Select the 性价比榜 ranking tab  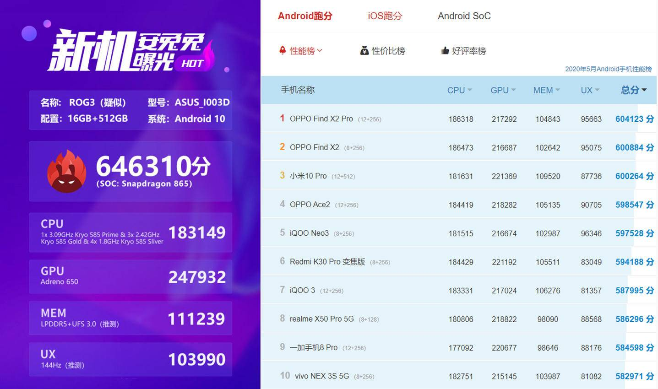(x=388, y=51)
